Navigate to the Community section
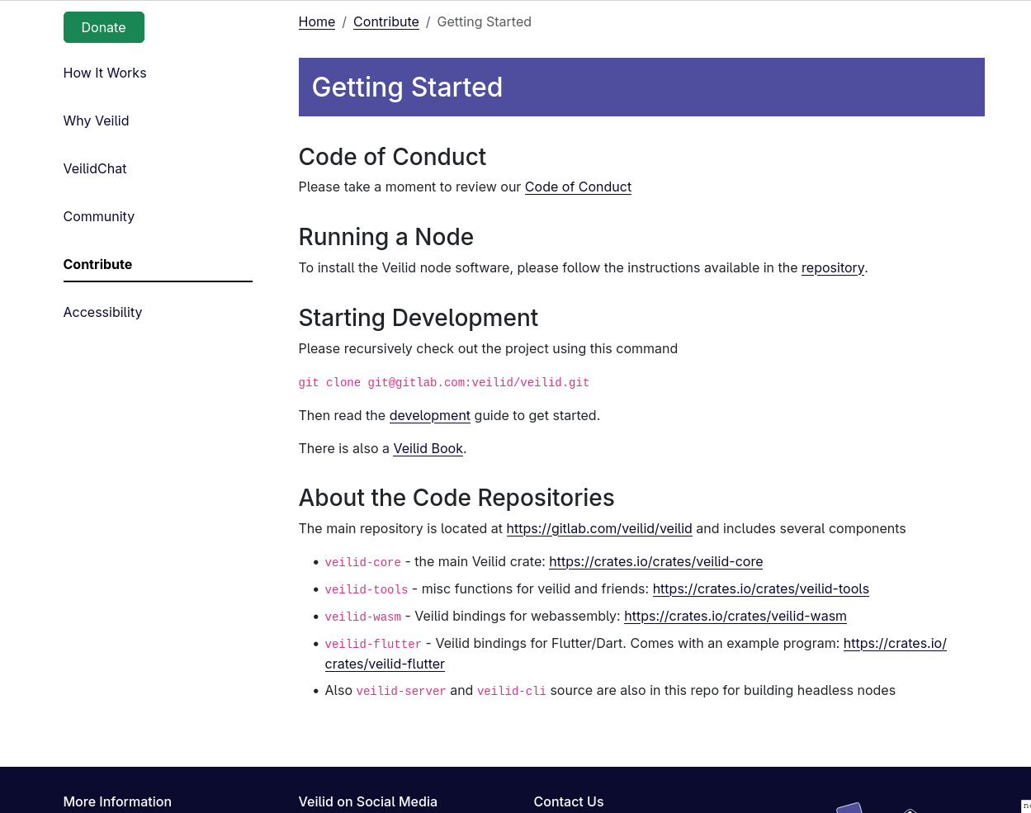 98,217
